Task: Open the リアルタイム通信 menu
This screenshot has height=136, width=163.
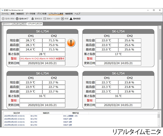Action: coord(56,14)
